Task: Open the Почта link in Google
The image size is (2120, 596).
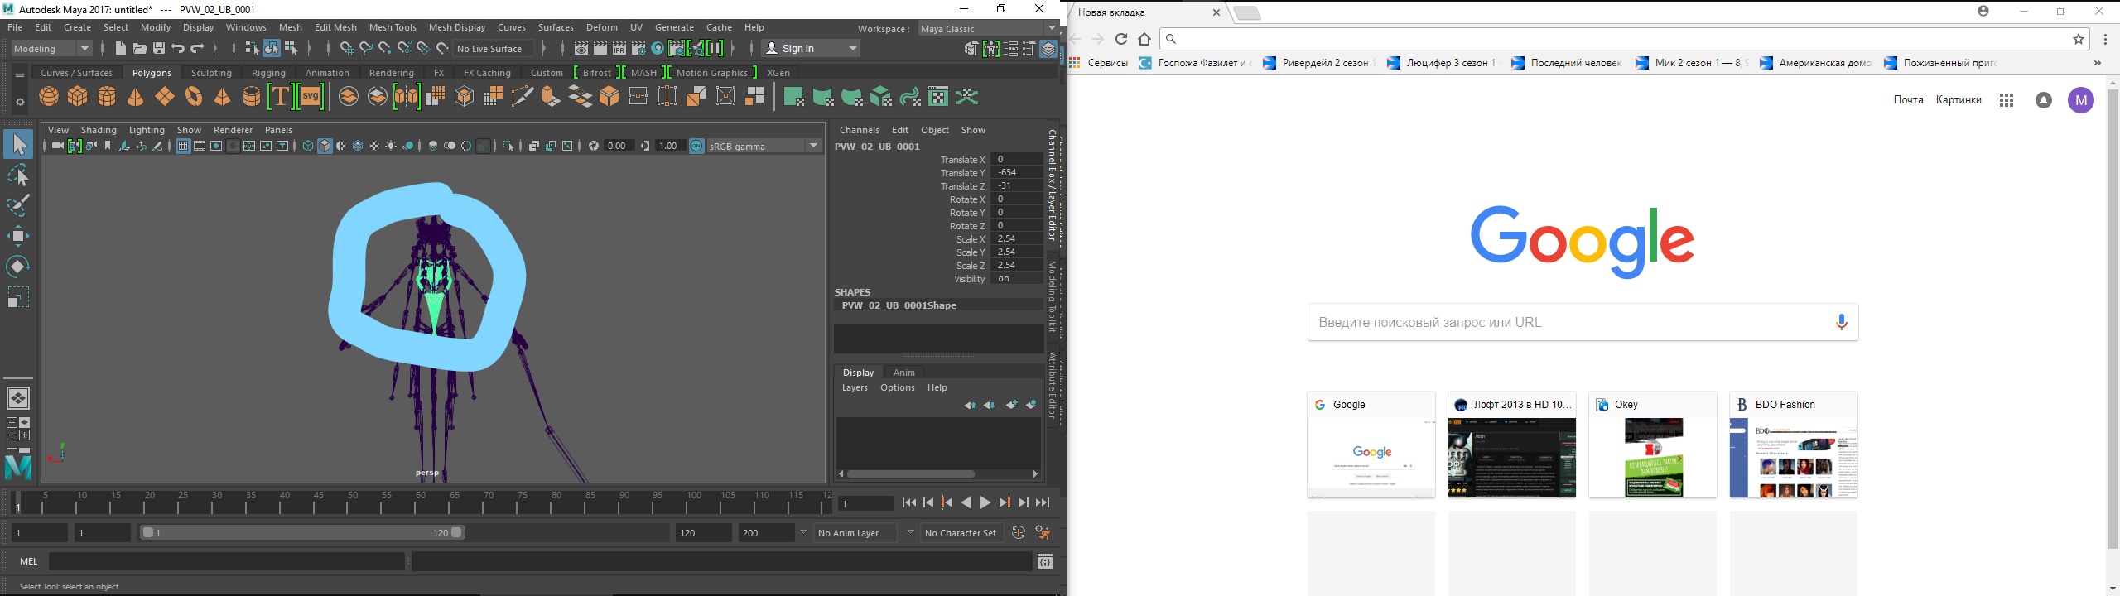Action: tap(1908, 100)
